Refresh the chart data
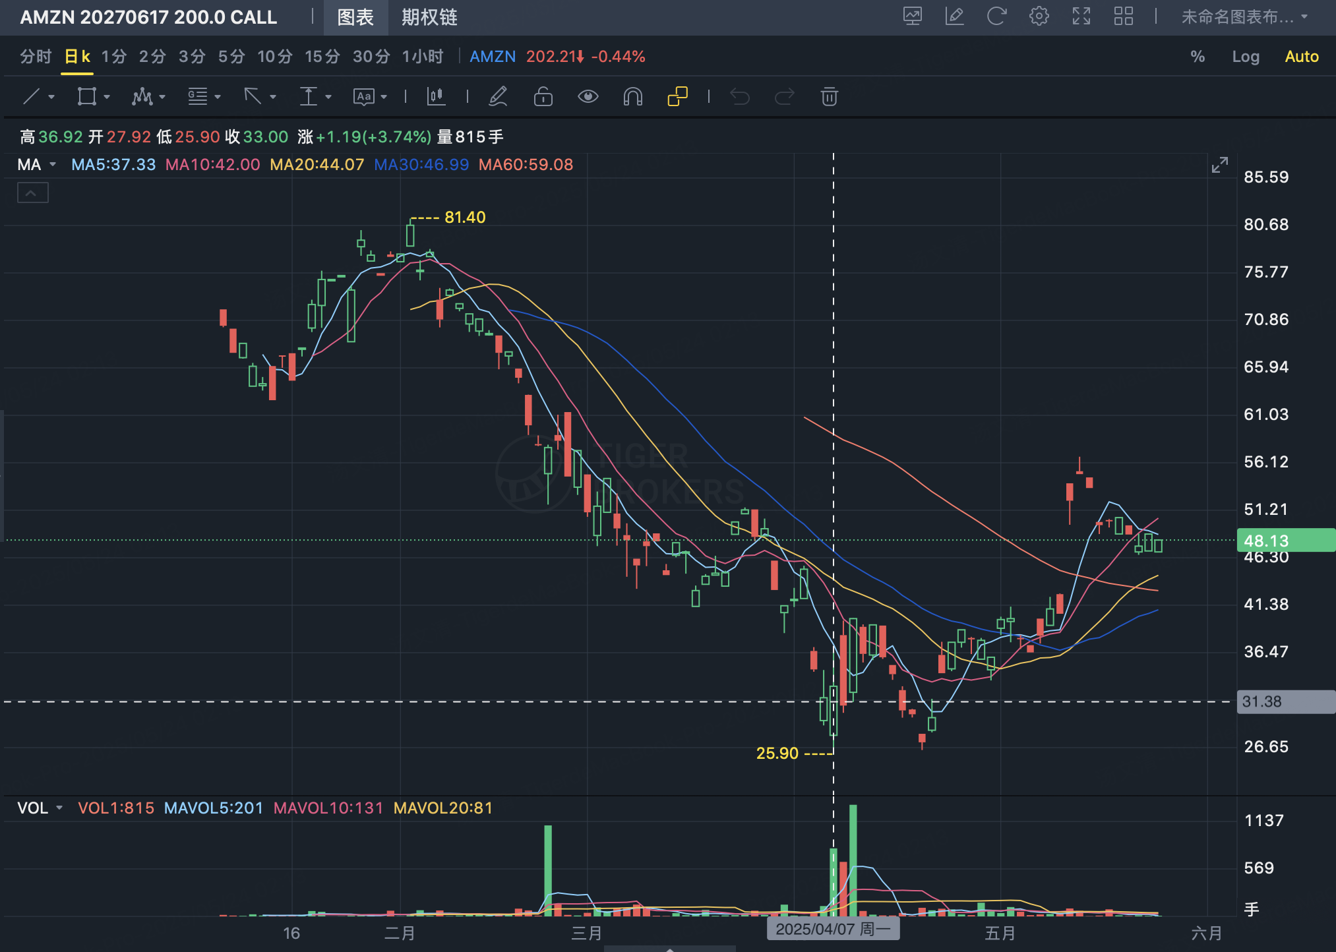1336x952 pixels. (x=996, y=16)
